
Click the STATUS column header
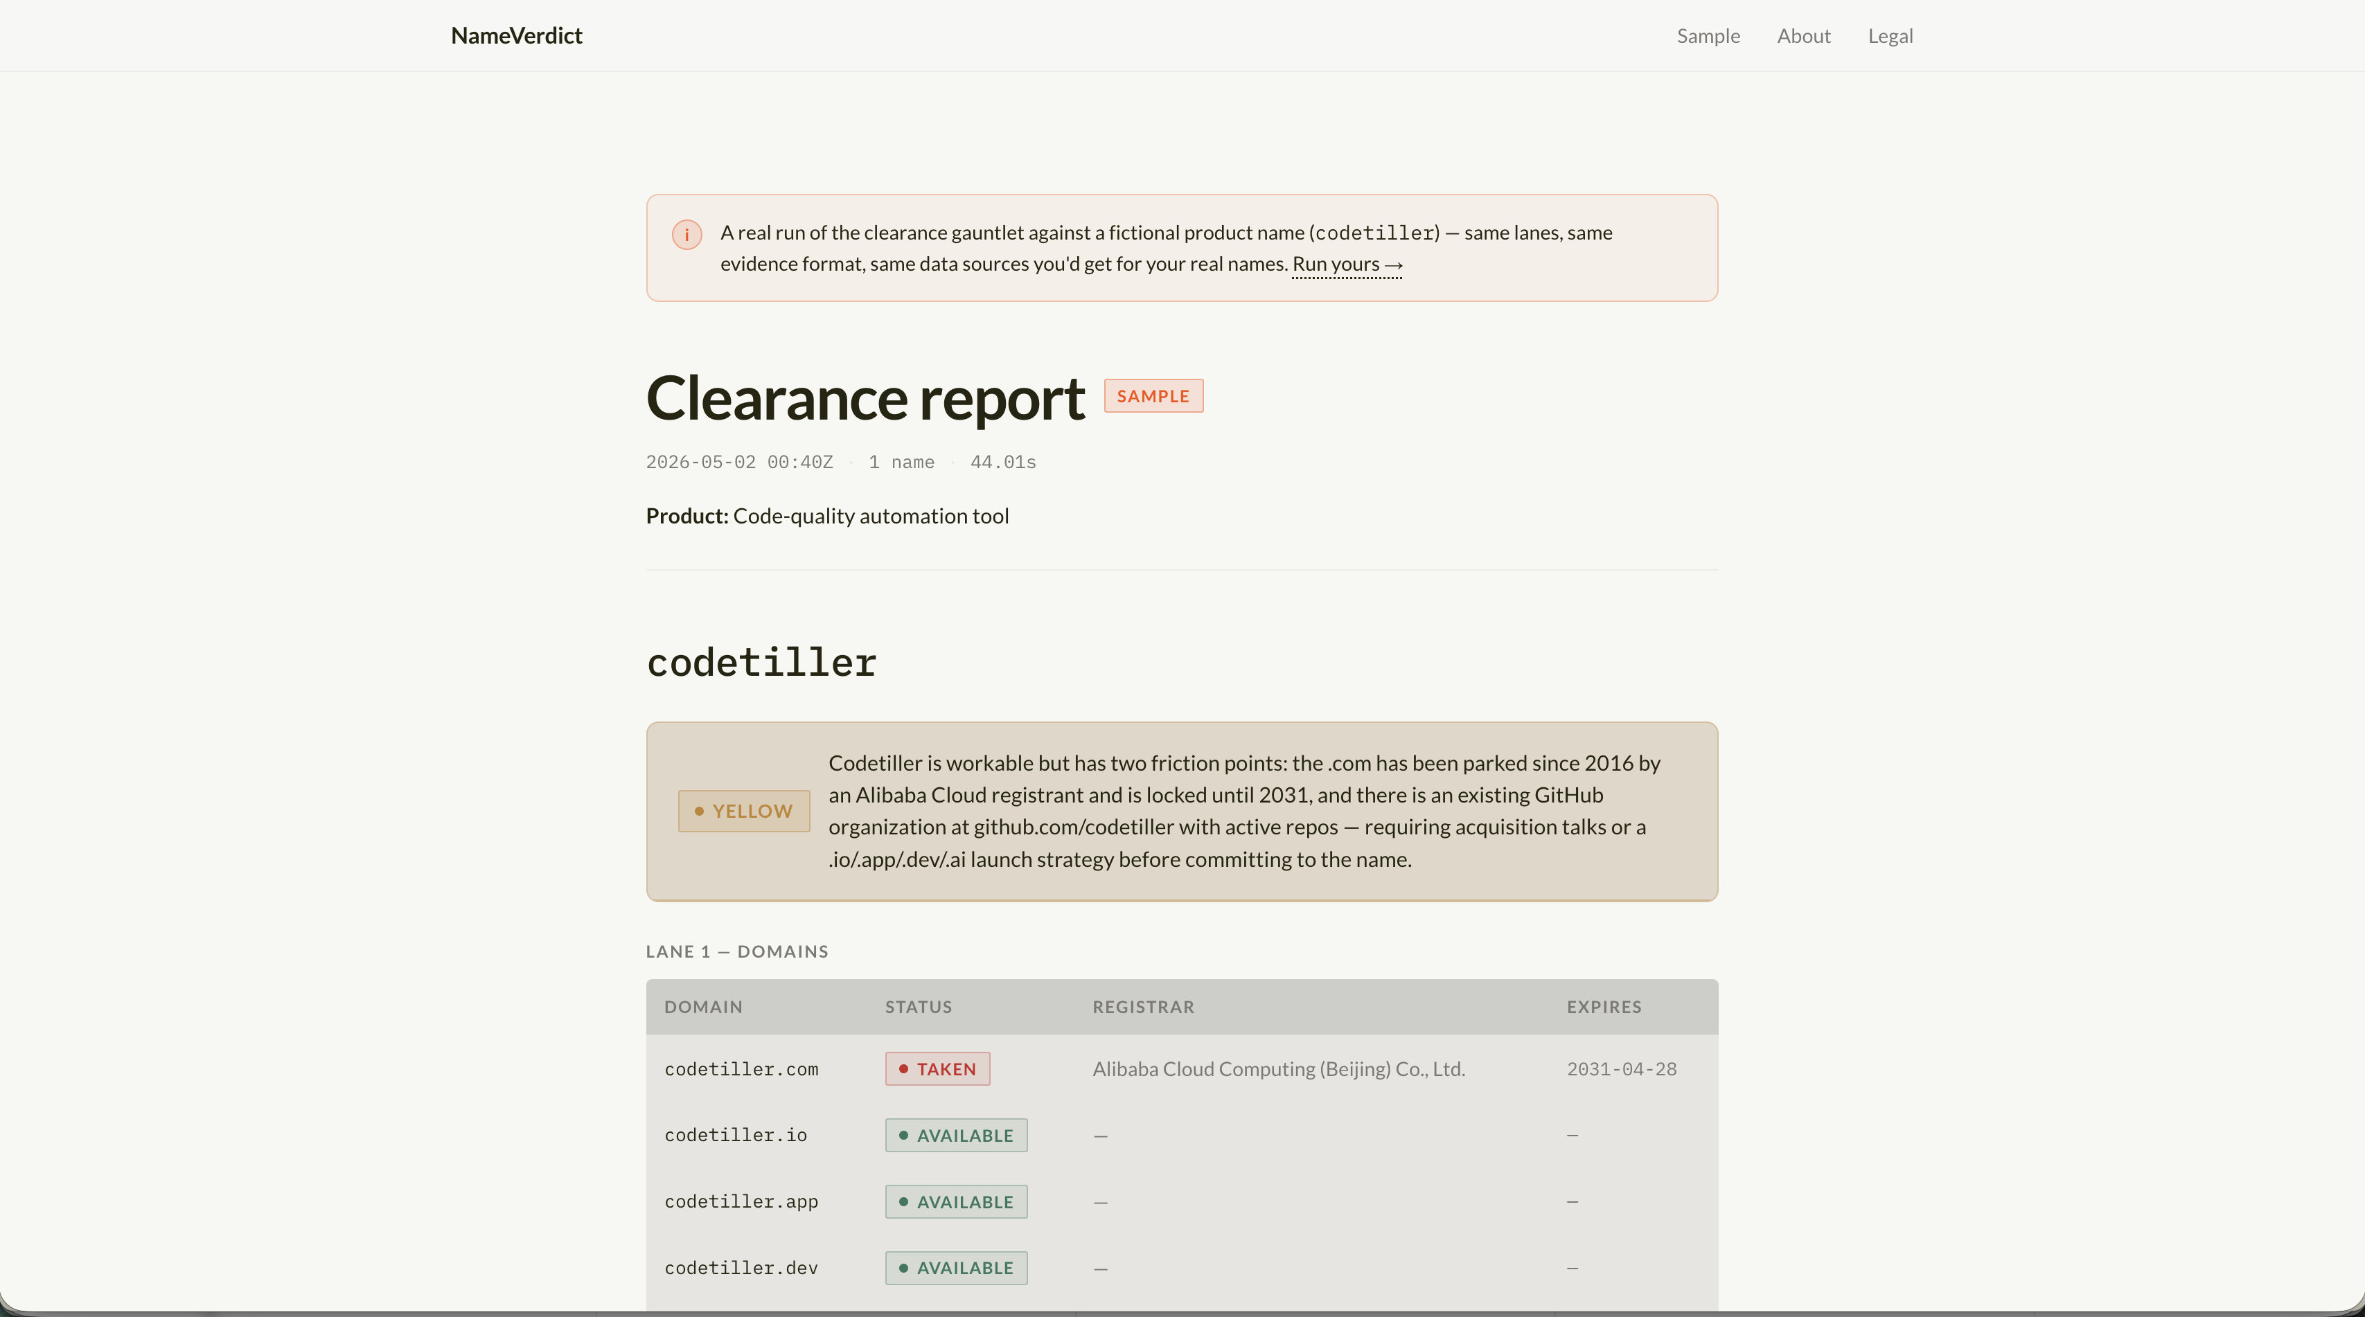918,1007
